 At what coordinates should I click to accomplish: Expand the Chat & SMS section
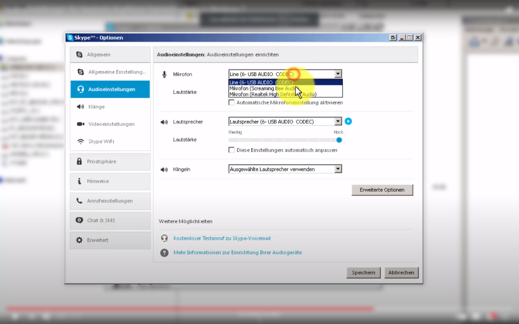(x=110, y=221)
